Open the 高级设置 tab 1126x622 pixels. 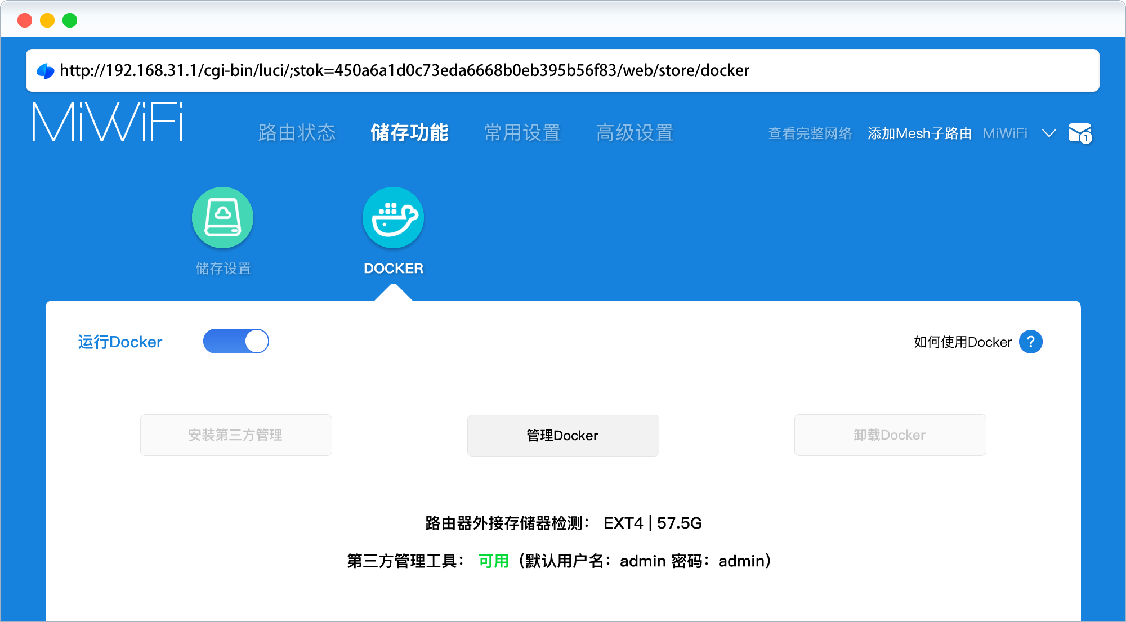click(x=635, y=133)
